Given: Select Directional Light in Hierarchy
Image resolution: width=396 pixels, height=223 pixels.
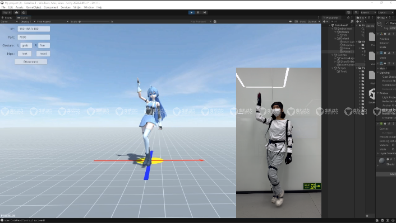Looking at the screenshot, I should point(348,45).
